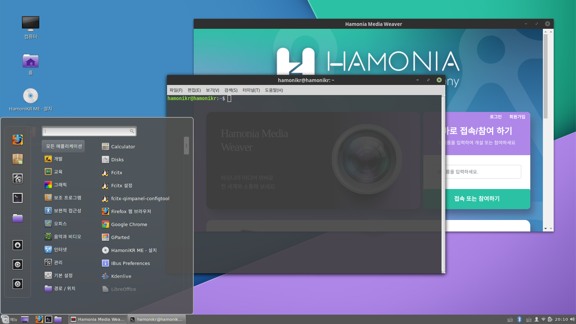
Task: Click the shutdown power icon in menu sidebar
Action: [18, 284]
